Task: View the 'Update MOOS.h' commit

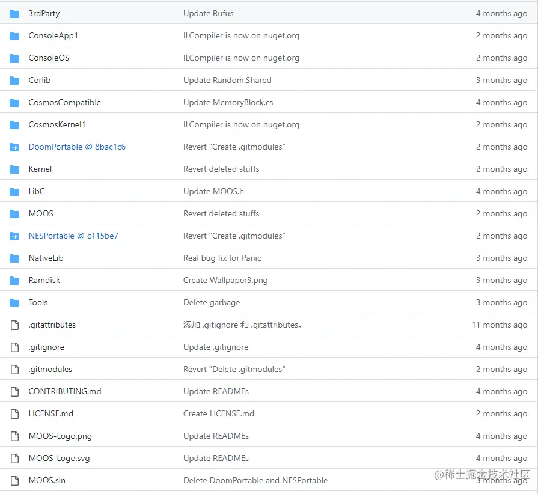Action: pyautogui.click(x=213, y=191)
